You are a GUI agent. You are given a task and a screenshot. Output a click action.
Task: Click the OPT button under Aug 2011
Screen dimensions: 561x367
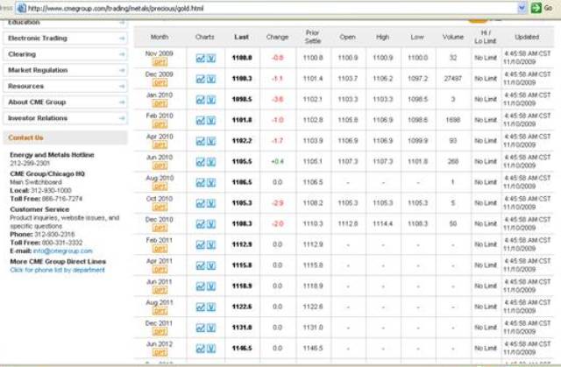pyautogui.click(x=160, y=311)
